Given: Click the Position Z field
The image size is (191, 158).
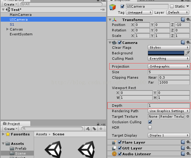Looking at the screenshot, I should (182, 25).
